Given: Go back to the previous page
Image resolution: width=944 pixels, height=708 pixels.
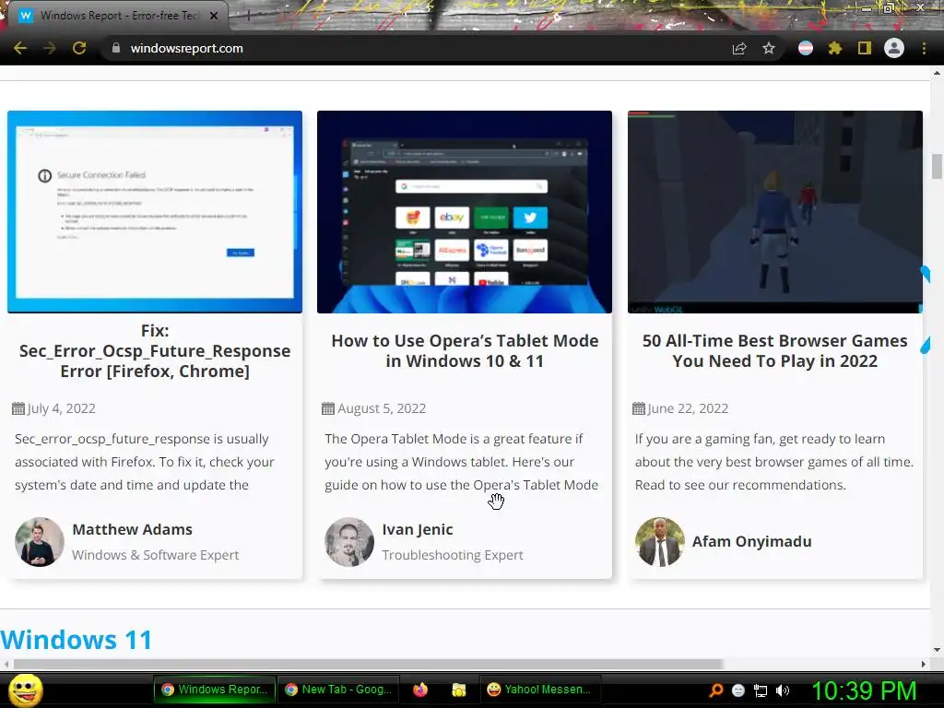Looking at the screenshot, I should coord(20,48).
